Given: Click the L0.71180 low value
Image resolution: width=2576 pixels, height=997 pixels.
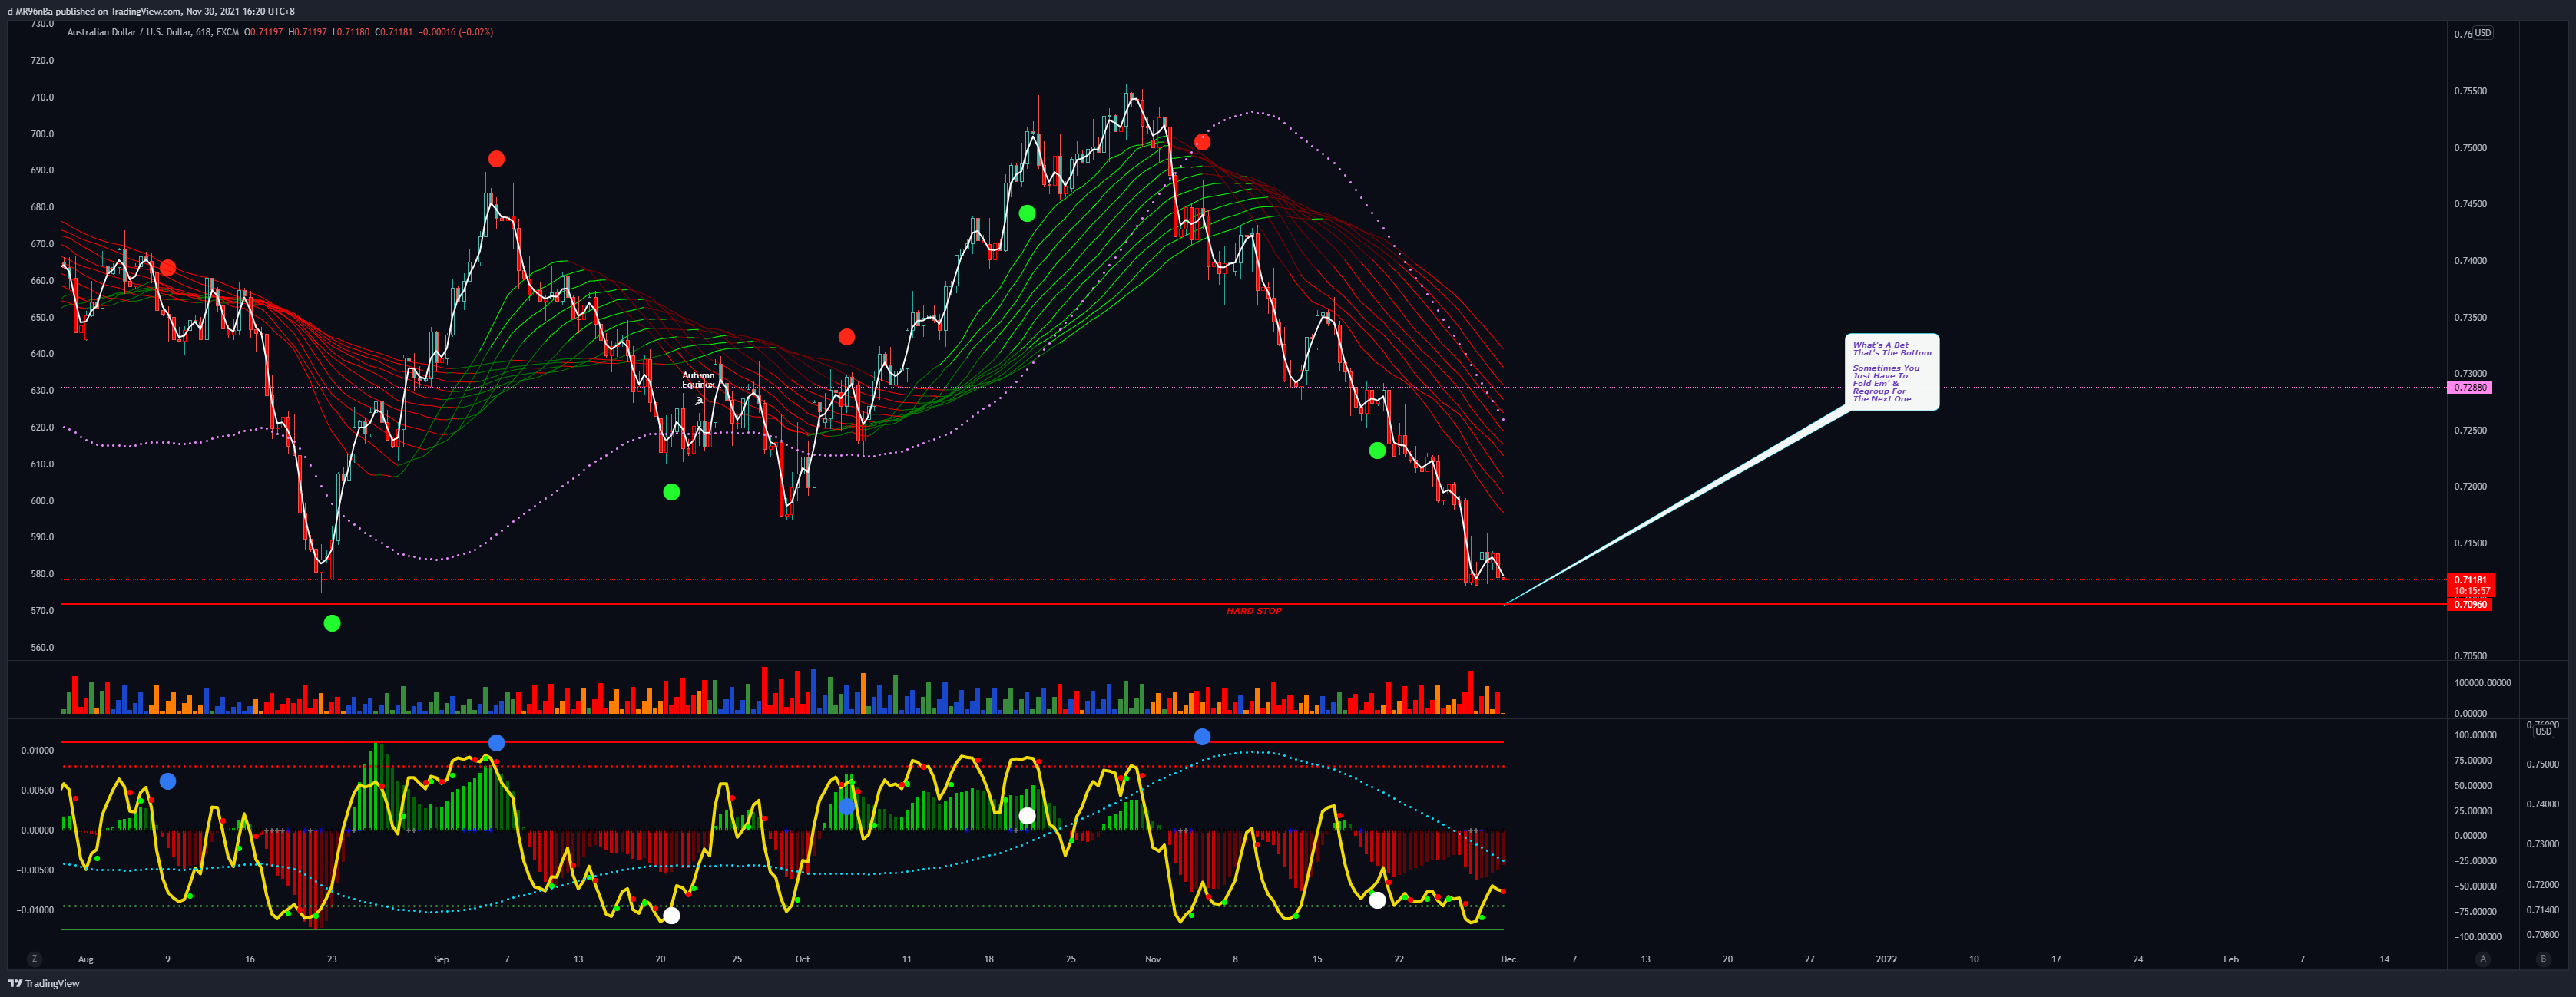Looking at the screenshot, I should [x=351, y=32].
